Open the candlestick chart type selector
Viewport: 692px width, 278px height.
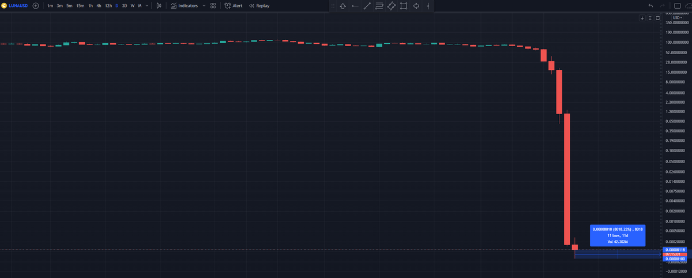coord(159,6)
